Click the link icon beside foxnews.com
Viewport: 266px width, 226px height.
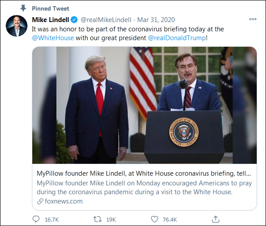[x=41, y=201]
